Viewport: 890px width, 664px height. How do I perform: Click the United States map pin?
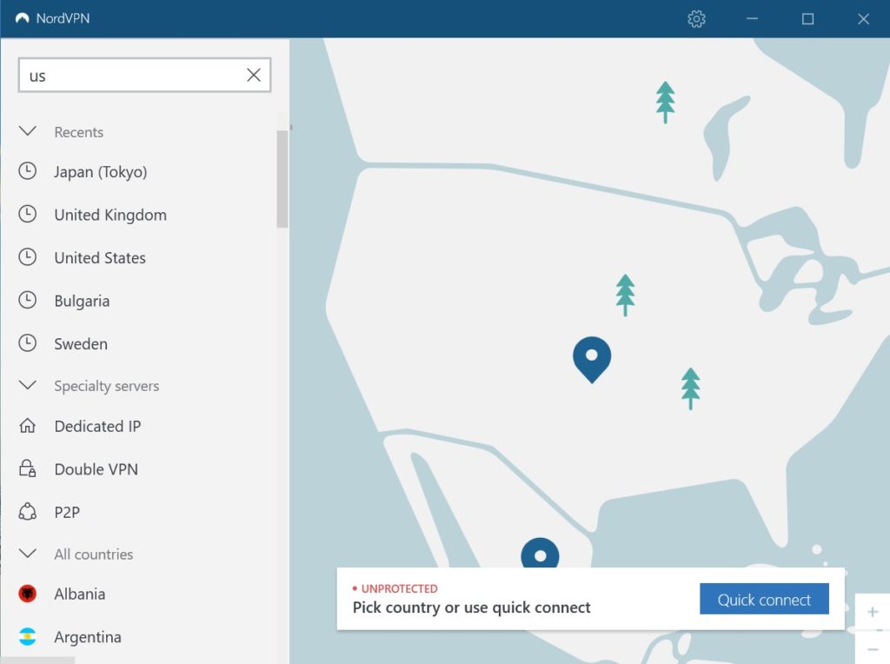(x=591, y=359)
